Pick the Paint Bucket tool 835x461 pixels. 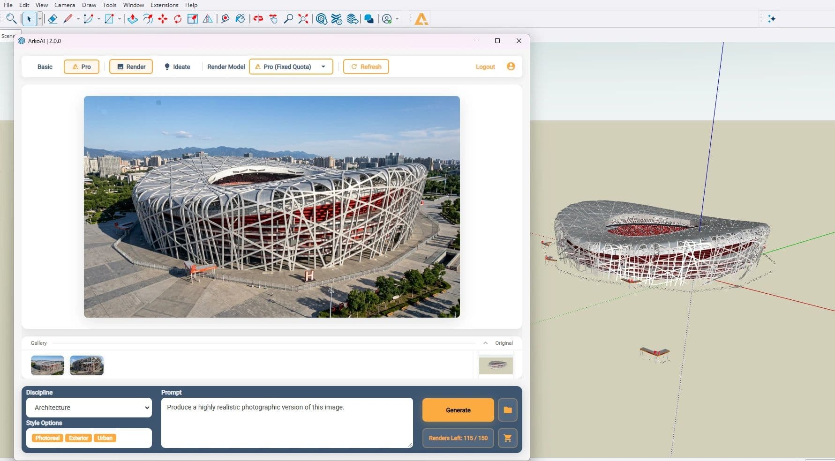240,19
